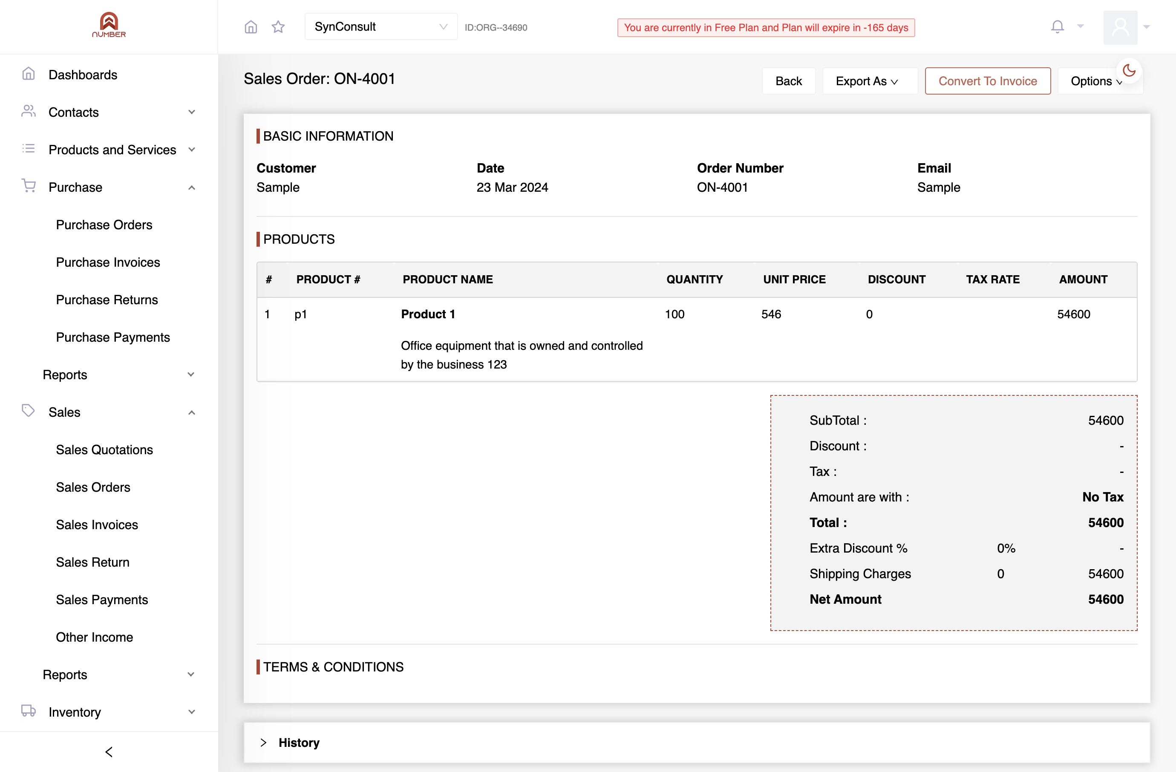The height and width of the screenshot is (772, 1176).
Task: Open the home icon in top bar
Action: tap(251, 27)
